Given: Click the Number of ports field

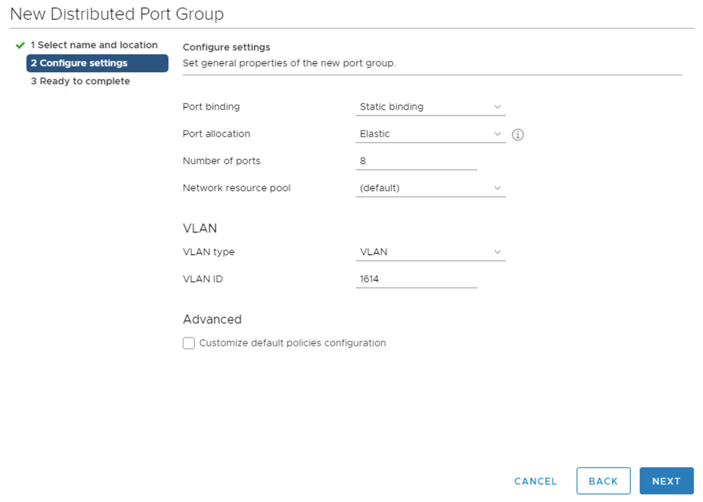Looking at the screenshot, I should 416,161.
